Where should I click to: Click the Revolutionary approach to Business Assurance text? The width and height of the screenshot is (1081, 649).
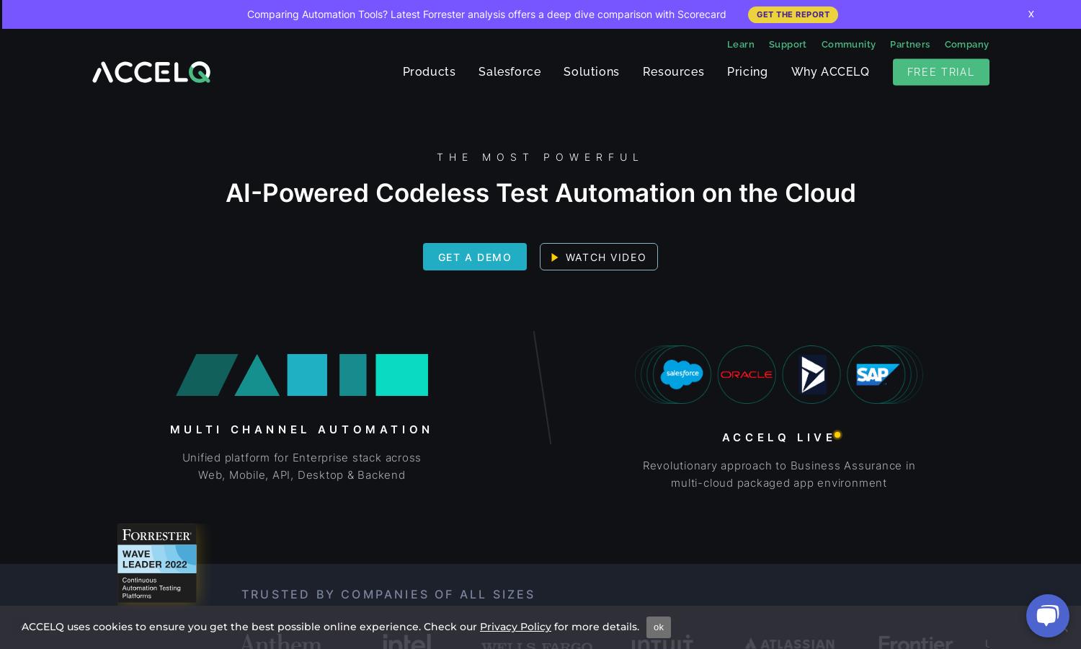coord(779,474)
